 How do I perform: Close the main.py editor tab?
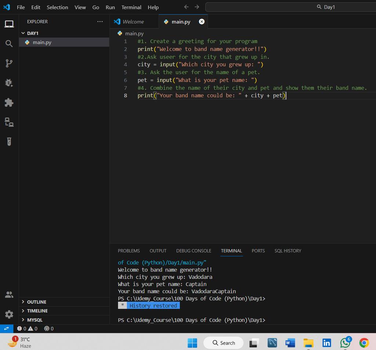click(x=202, y=22)
